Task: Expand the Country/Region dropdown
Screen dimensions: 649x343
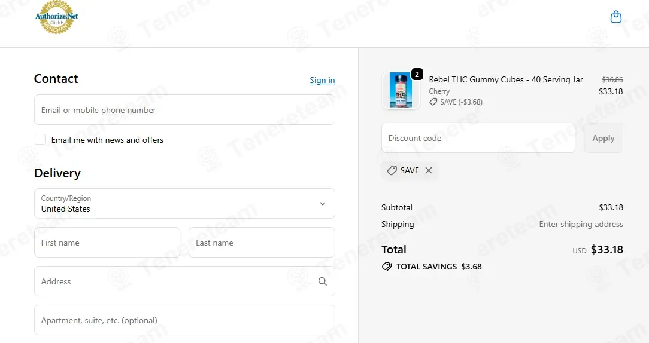Action: [x=184, y=203]
